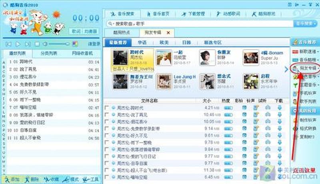Open the 音乐首页 music home tab
The image size is (320, 184).
(x=158, y=14)
